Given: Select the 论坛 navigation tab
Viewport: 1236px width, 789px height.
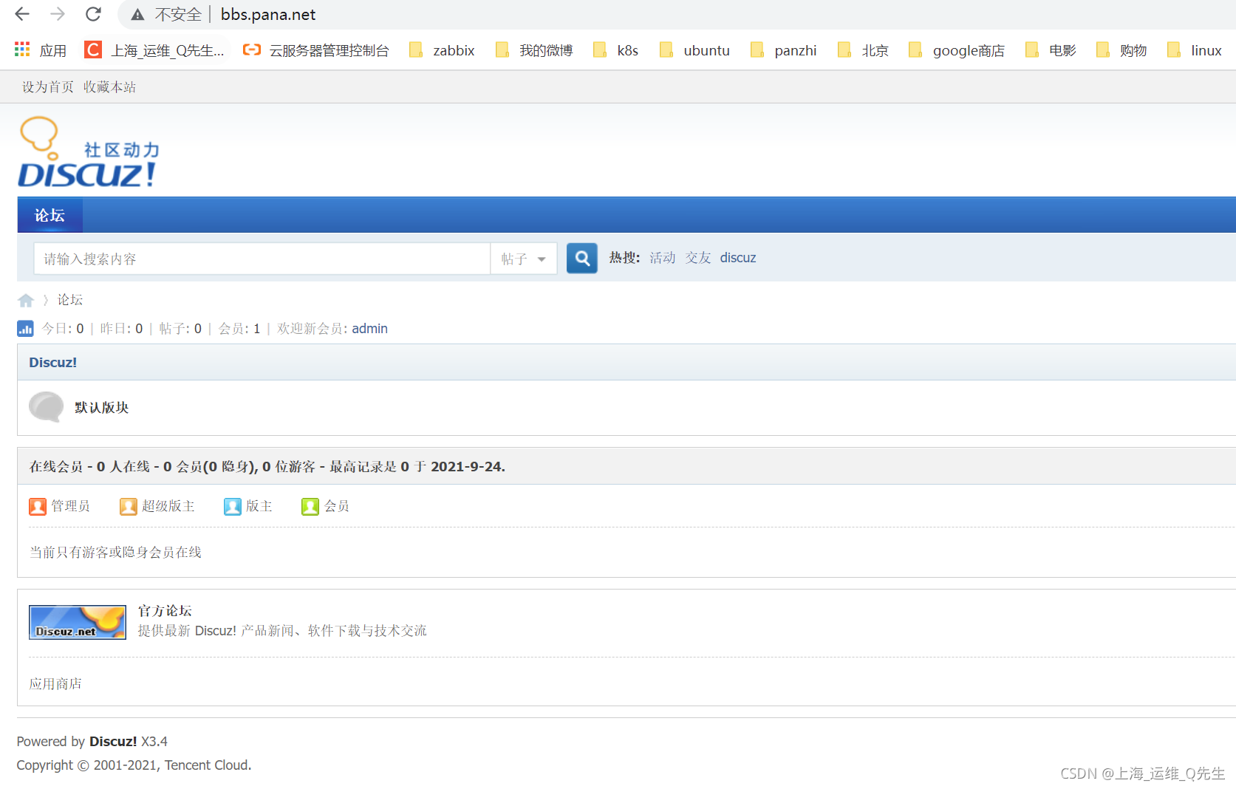Looking at the screenshot, I should [x=49, y=215].
